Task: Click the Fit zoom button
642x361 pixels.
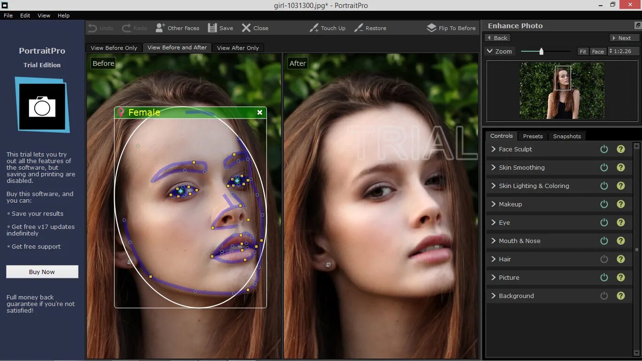Action: 583,52
